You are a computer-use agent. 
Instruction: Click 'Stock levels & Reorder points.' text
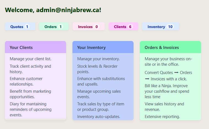97,69
